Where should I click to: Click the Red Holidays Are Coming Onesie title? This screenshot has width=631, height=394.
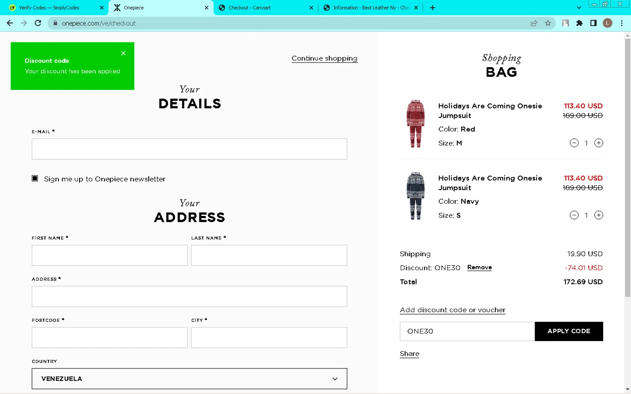pyautogui.click(x=490, y=111)
